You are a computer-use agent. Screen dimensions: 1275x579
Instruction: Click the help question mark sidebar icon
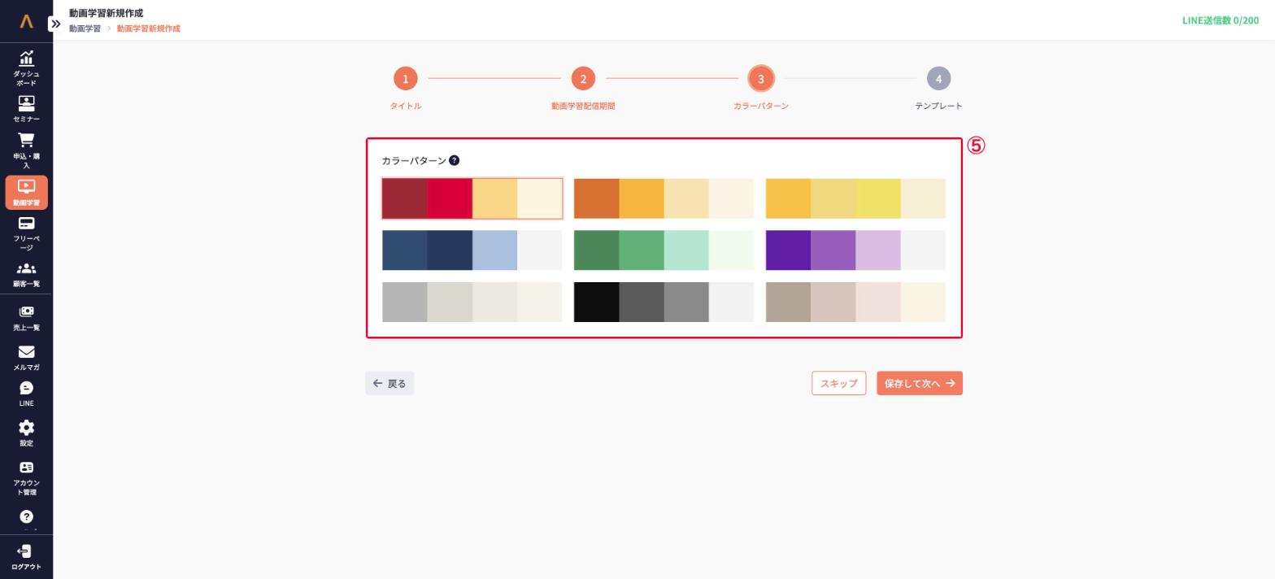click(x=26, y=517)
